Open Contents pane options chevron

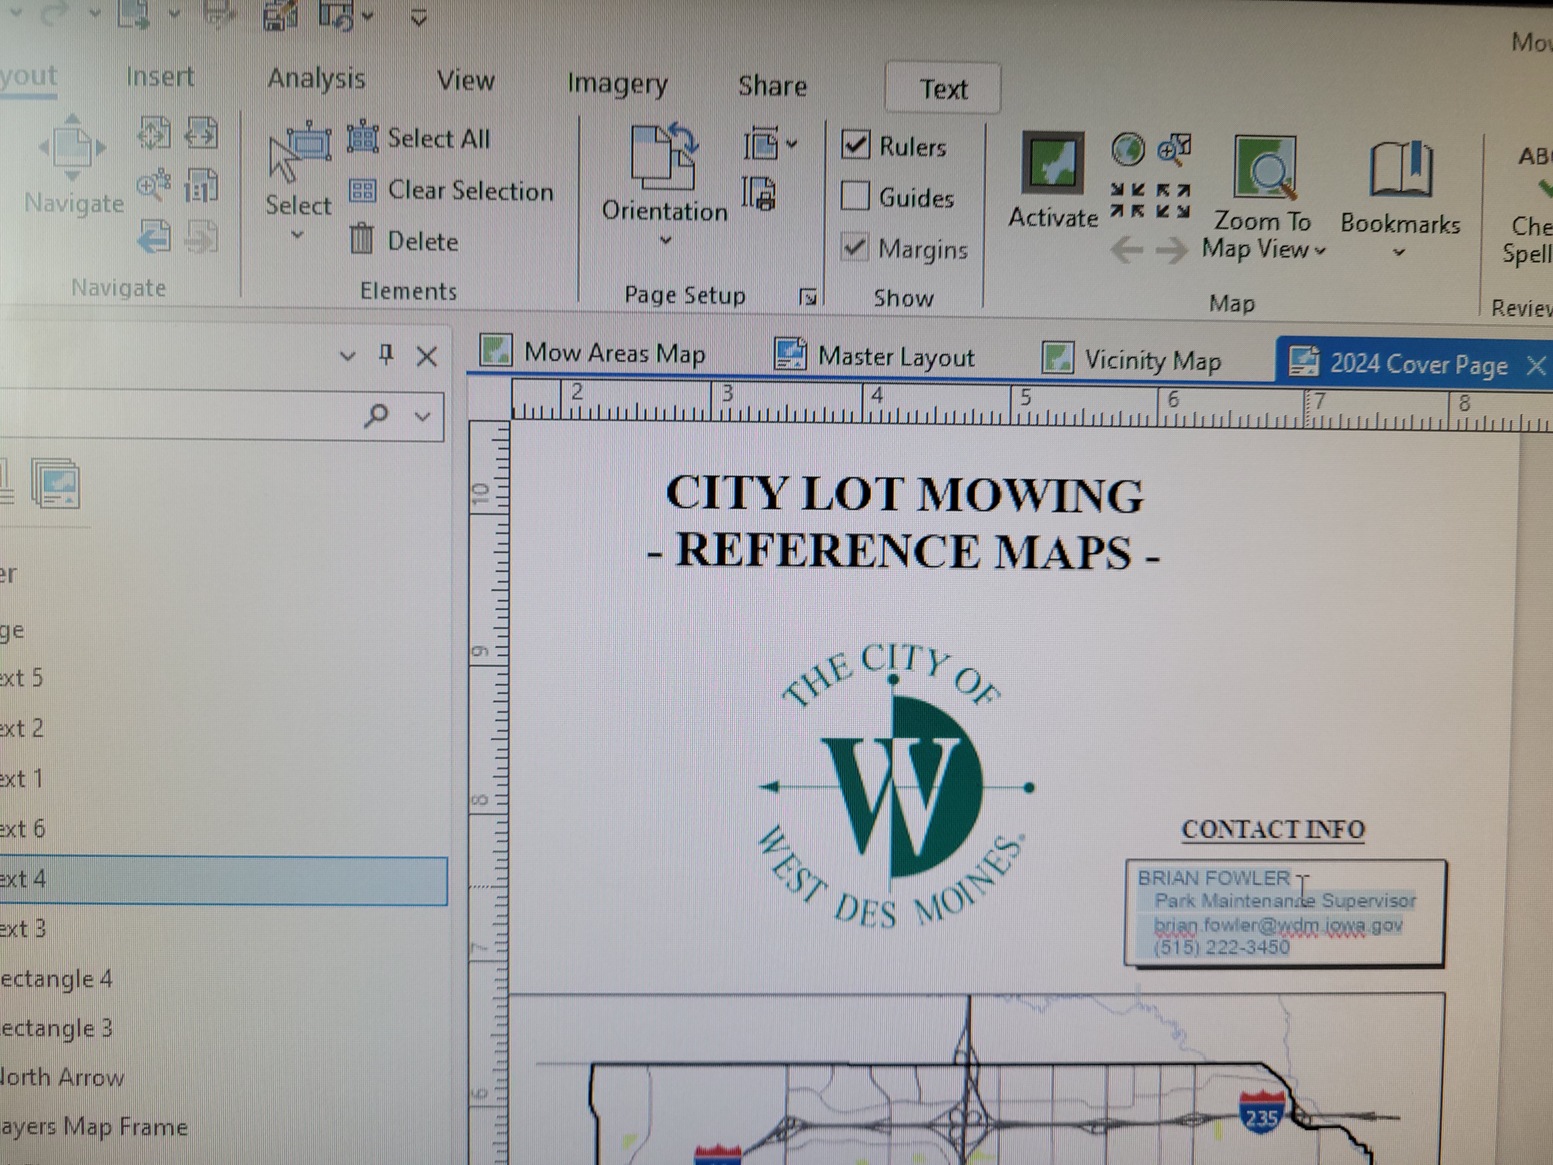(347, 356)
